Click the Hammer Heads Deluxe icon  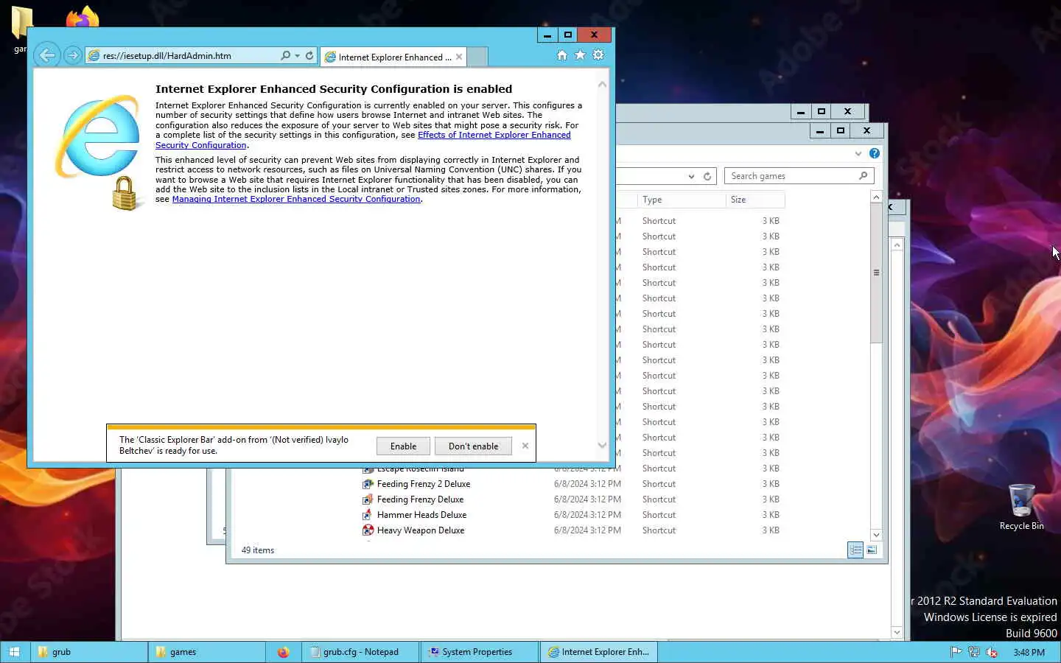[368, 515]
